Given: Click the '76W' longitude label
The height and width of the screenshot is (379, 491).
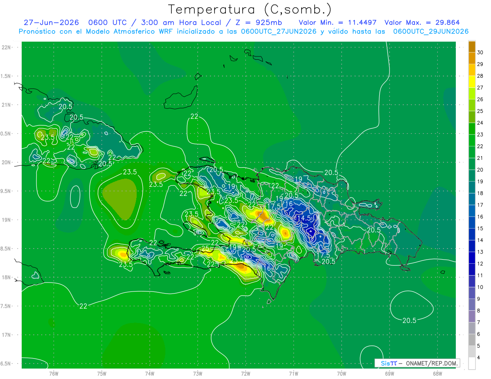Looking at the screenshot, I should 54,373.
